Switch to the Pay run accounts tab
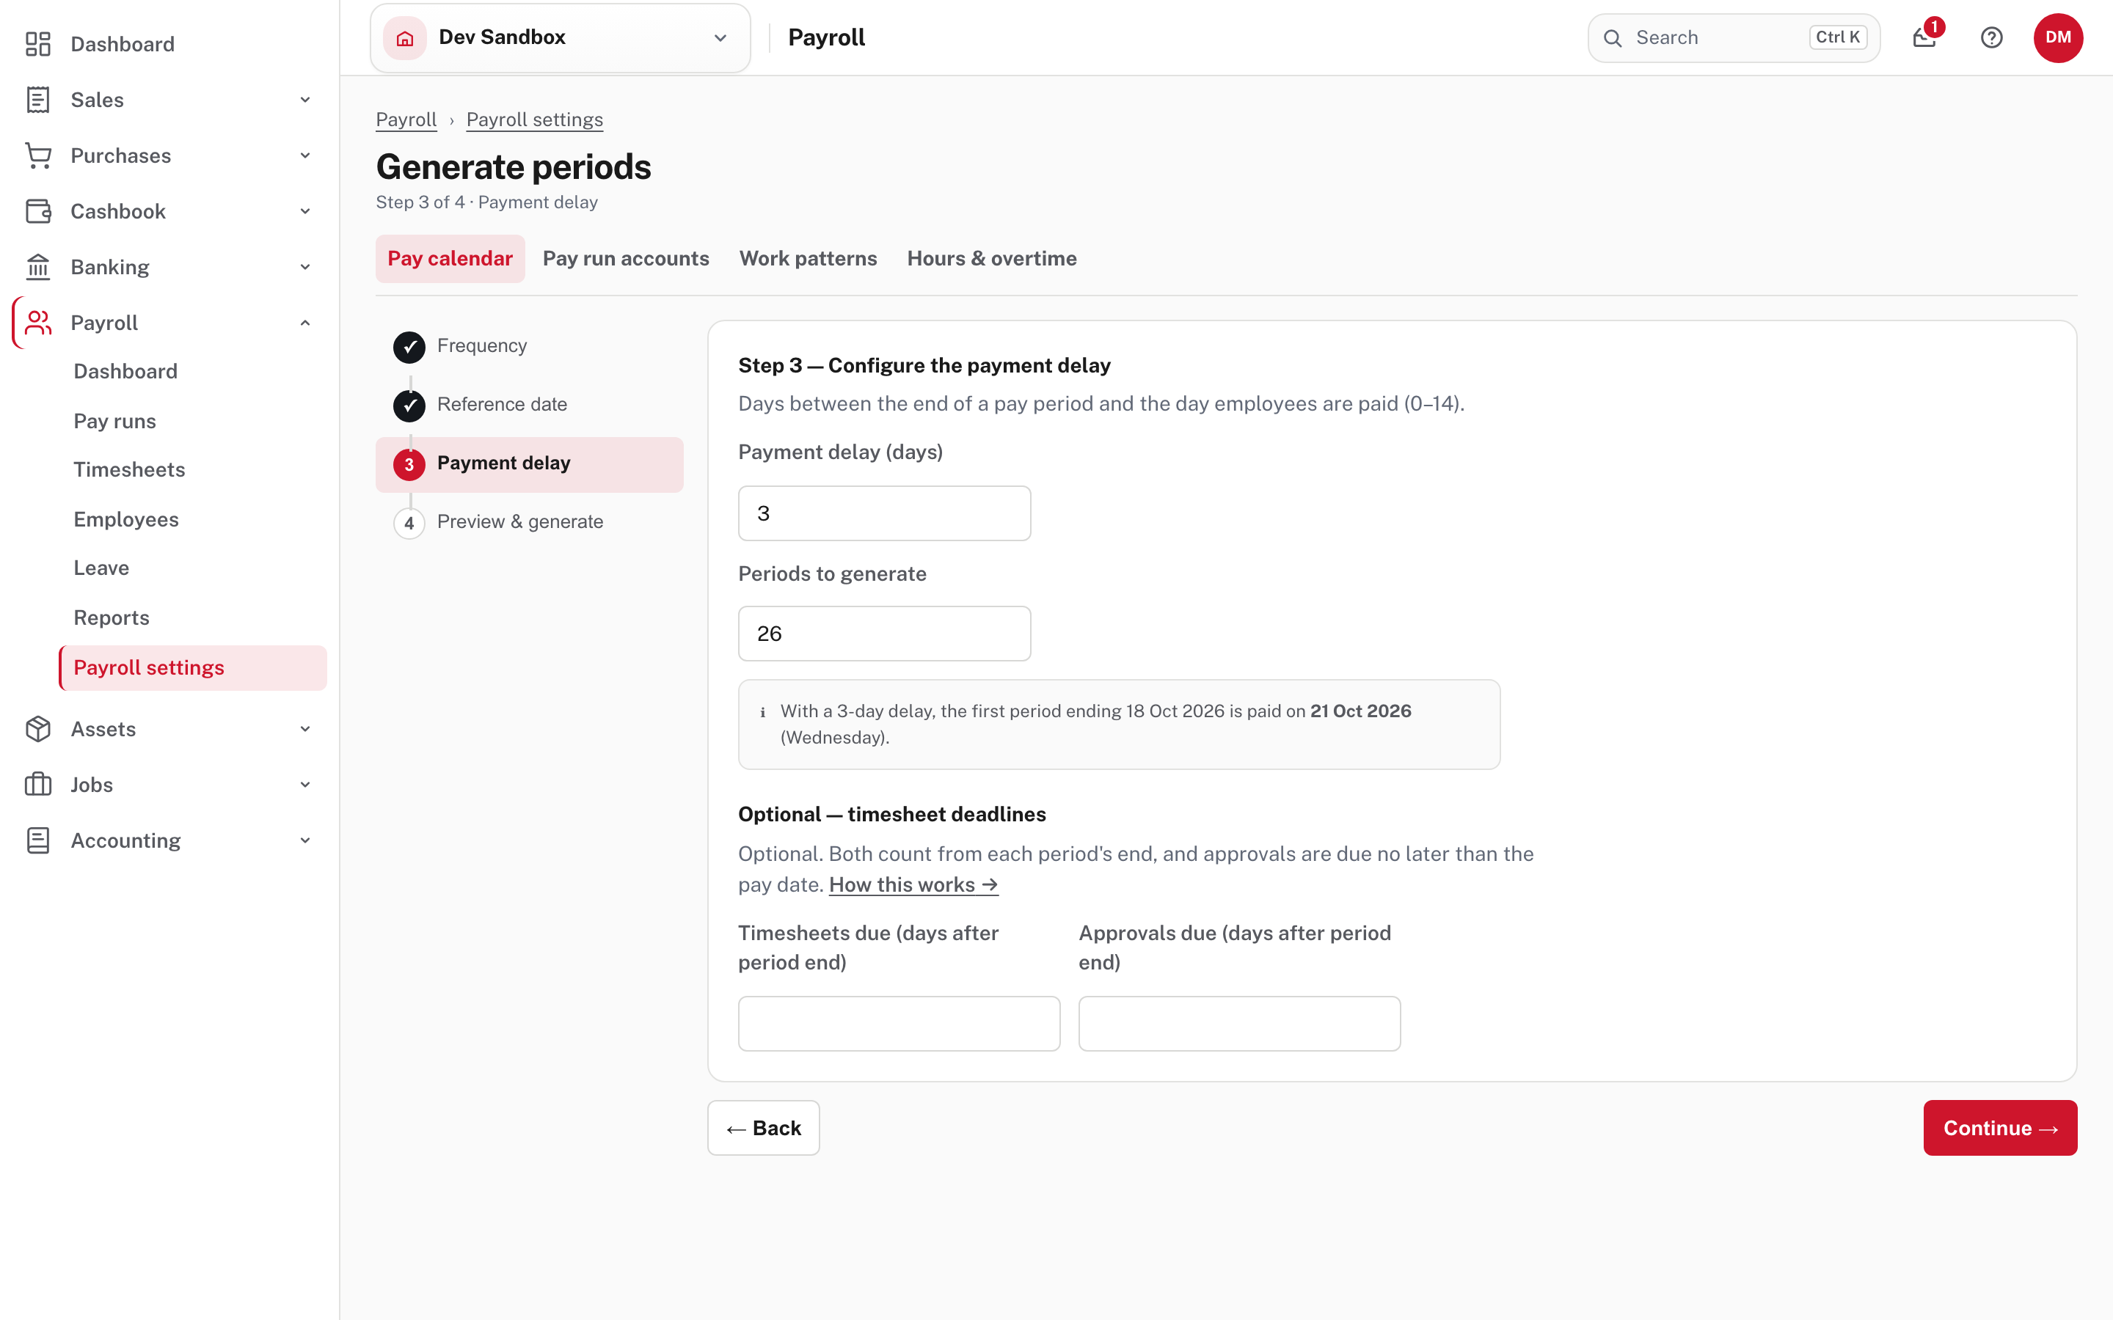Screen dimensions: 2113x1320 626,258
